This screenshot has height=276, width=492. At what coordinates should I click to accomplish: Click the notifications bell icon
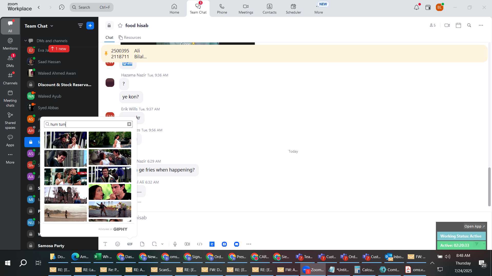click(x=416, y=7)
